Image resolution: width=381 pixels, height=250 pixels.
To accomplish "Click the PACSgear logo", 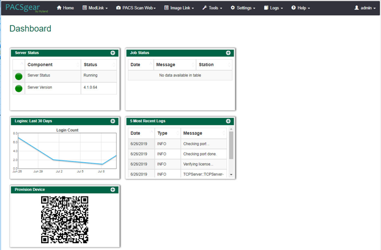I will tap(25, 8).
